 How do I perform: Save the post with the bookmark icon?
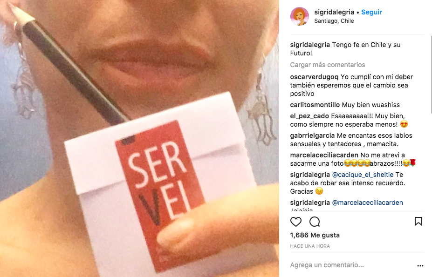coord(418,222)
